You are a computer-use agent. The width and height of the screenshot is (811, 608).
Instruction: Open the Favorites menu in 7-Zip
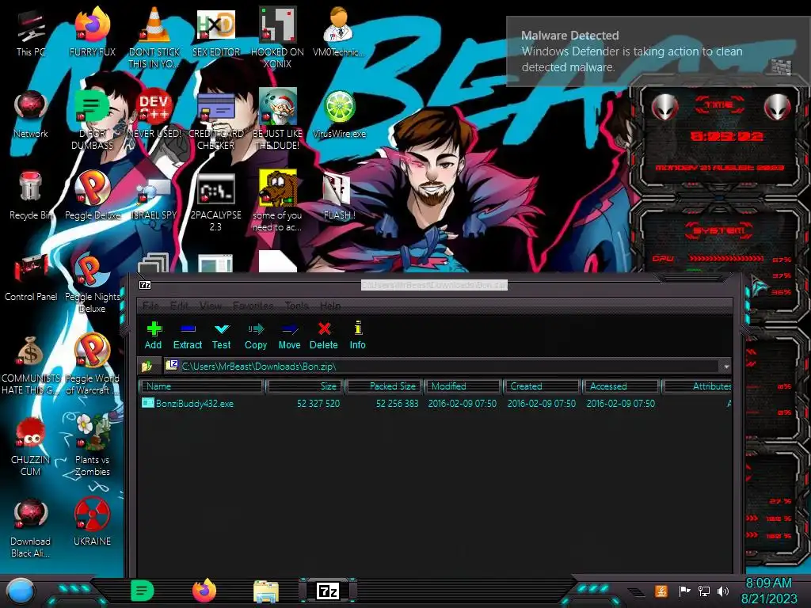(253, 306)
